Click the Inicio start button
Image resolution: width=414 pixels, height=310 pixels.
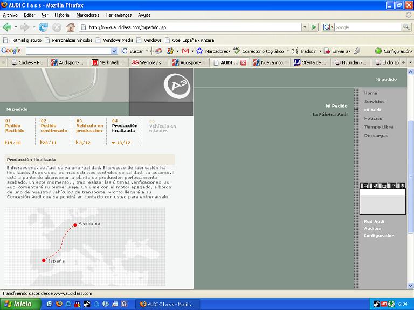(x=20, y=304)
